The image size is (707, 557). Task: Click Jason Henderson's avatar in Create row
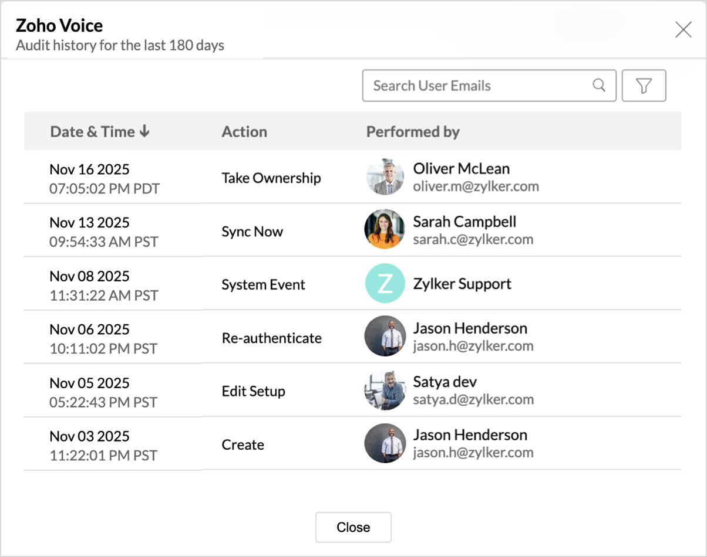click(385, 444)
